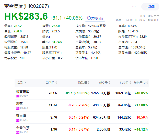Click the HK$283.6 price heading
Viewport: 163px width, 139px height.
click(26, 16)
